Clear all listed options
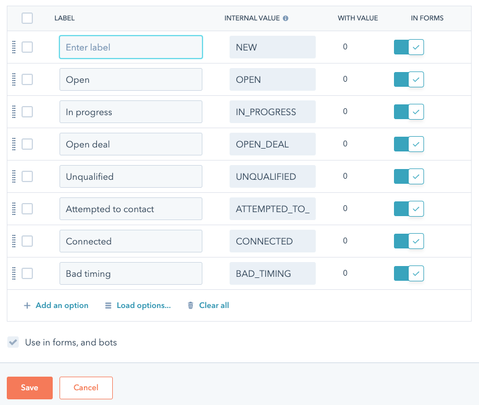 click(213, 305)
